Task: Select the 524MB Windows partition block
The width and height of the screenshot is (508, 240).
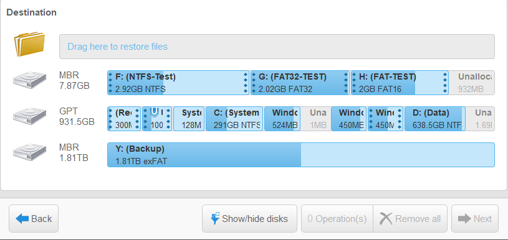Action: point(282,119)
